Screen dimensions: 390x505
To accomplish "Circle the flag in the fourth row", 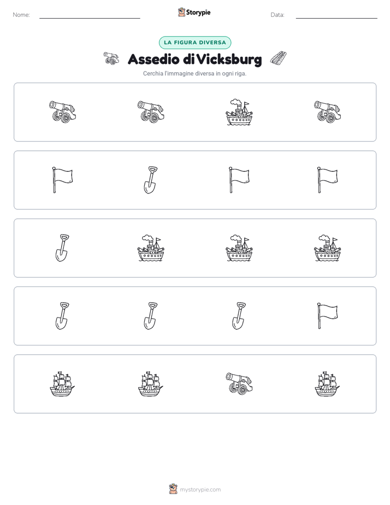I will [x=328, y=316].
